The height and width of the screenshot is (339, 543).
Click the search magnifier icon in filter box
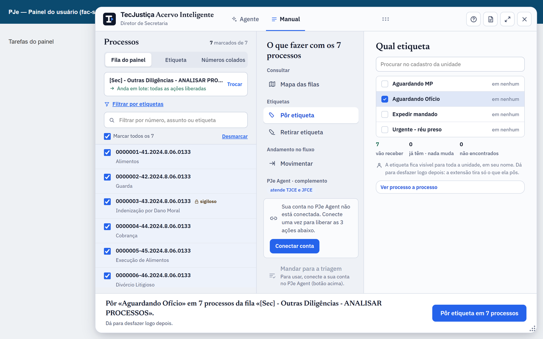coord(112,120)
